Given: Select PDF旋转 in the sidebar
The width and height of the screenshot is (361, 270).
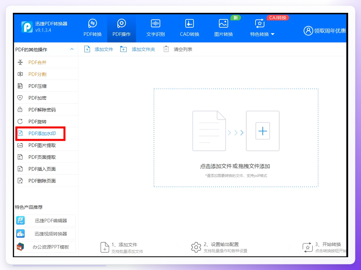Looking at the screenshot, I should [x=46, y=121].
